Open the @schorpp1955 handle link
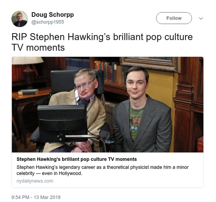The height and width of the screenshot is (202, 216). (48, 22)
